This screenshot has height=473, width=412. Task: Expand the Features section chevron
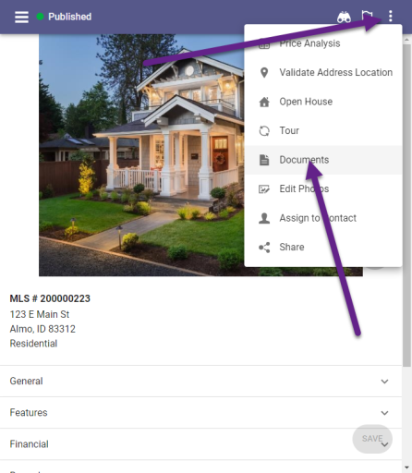coord(384,413)
